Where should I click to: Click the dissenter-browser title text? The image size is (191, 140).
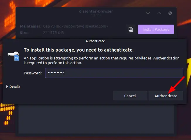[x=96, y=11]
